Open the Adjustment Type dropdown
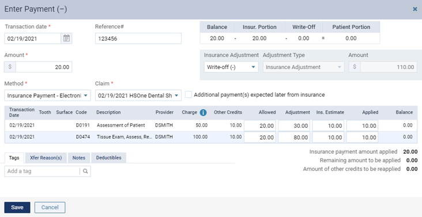 tap(304, 67)
